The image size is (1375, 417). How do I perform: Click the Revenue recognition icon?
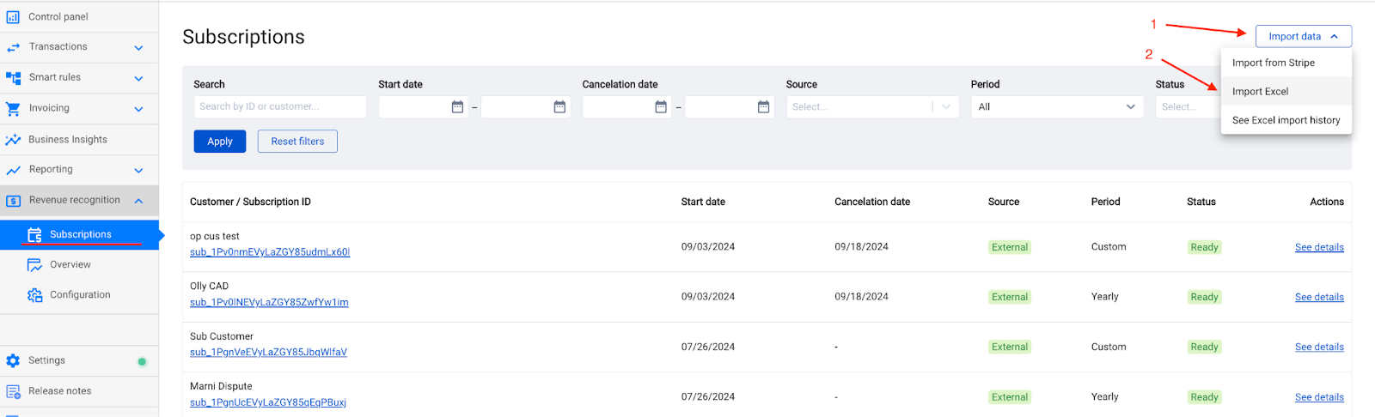[13, 201]
